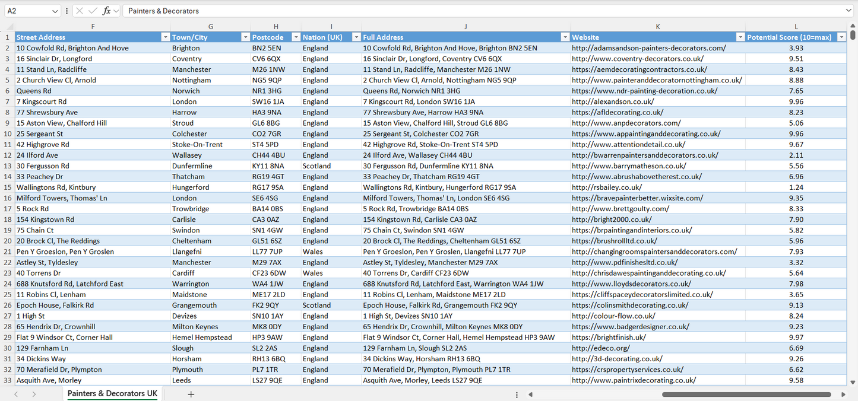This screenshot has width=858, height=401.
Task: Click the horizontal scrollbar thumb
Action: pos(746,394)
